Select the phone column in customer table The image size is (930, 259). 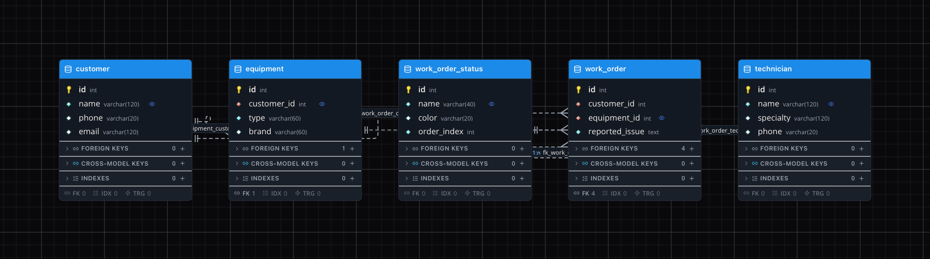tap(125, 118)
